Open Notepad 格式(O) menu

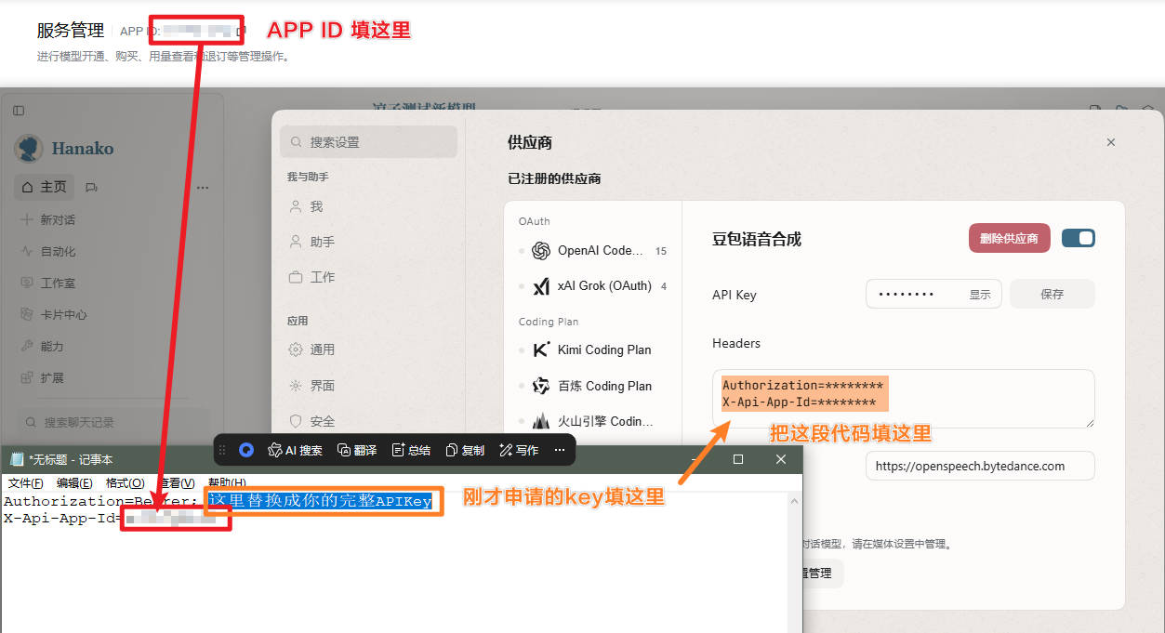click(125, 482)
